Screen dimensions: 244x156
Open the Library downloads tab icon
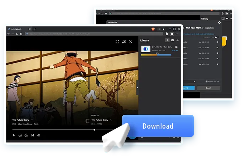click(x=167, y=40)
